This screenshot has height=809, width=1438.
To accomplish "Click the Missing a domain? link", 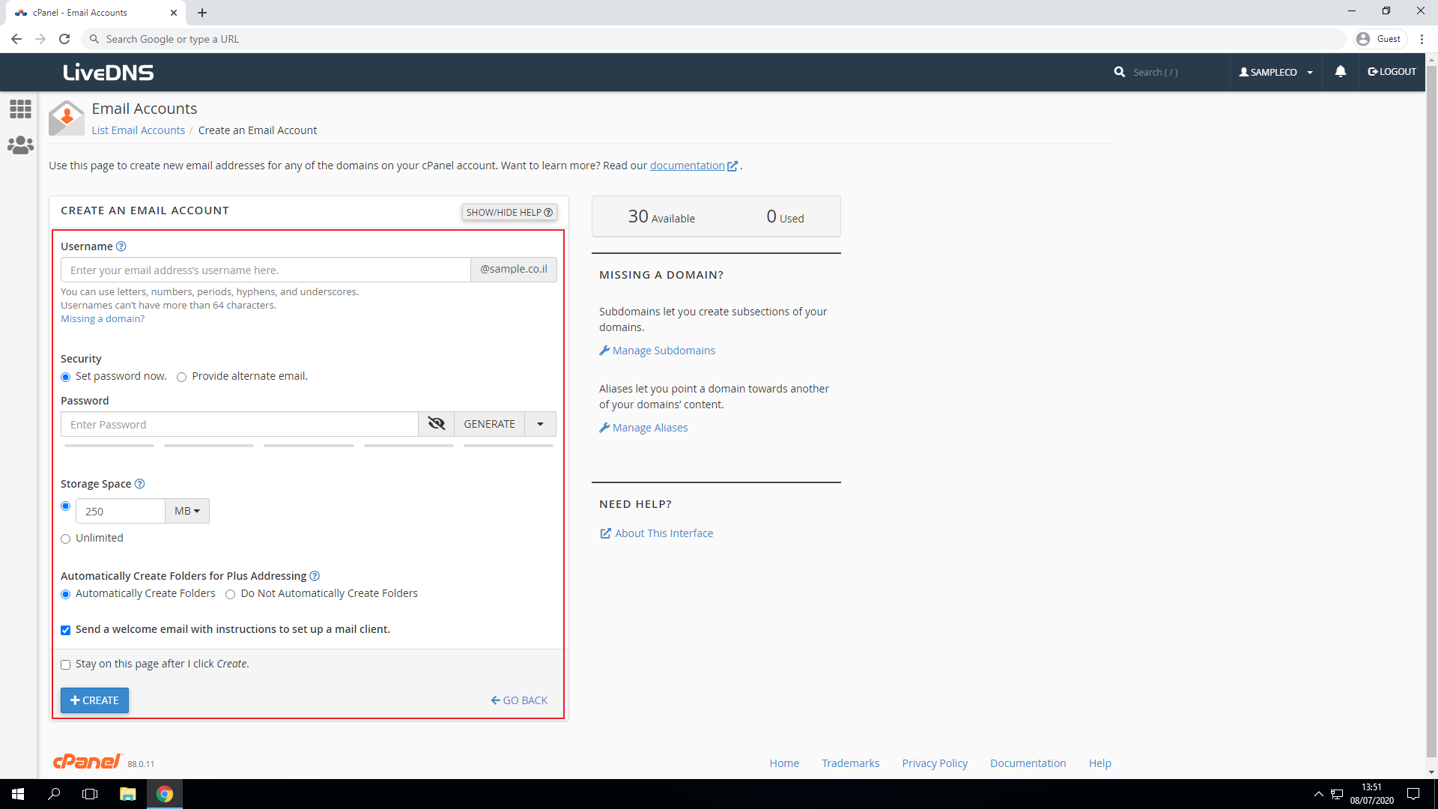I will coord(103,319).
